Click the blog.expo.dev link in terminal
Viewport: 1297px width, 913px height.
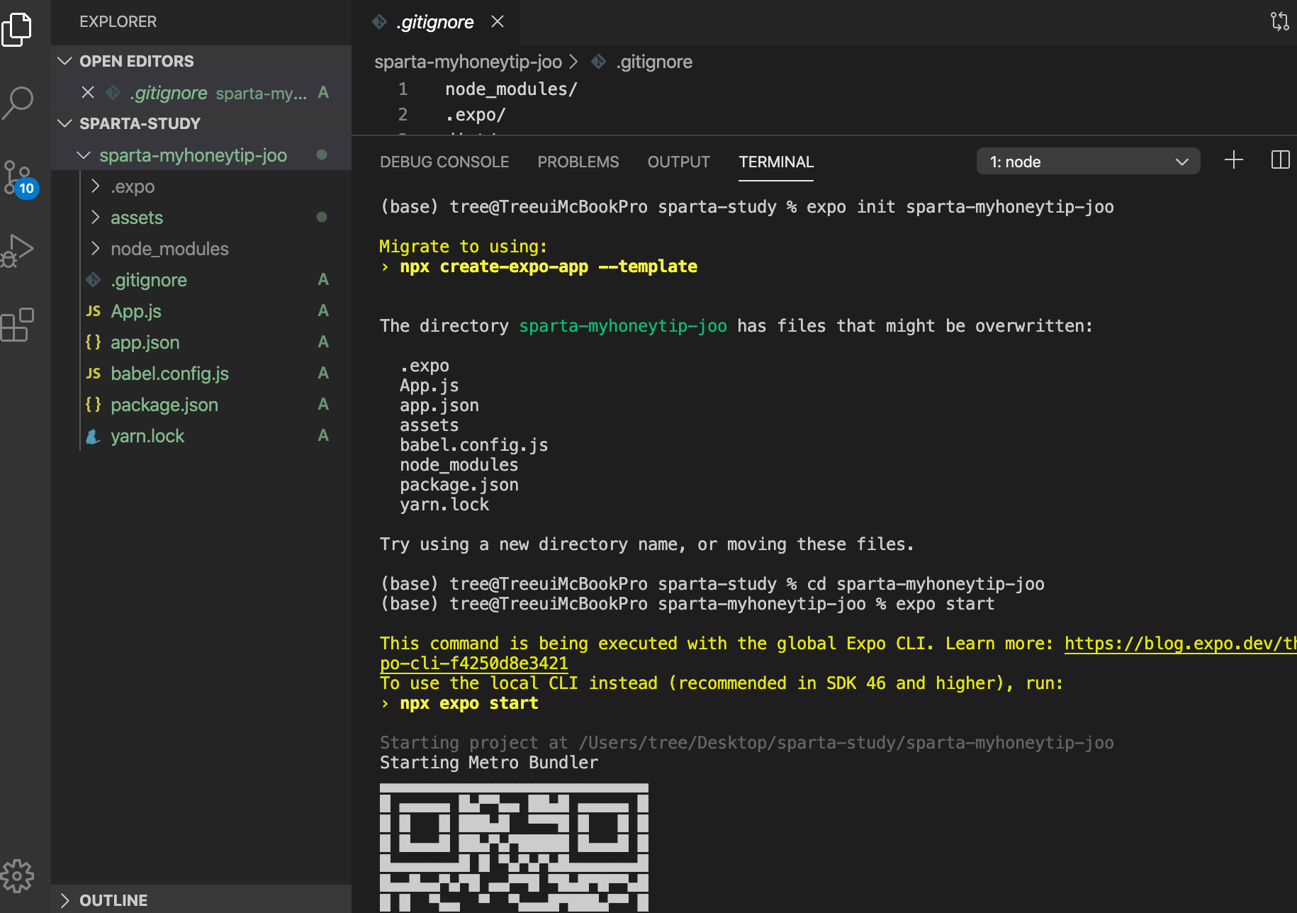tap(1180, 644)
